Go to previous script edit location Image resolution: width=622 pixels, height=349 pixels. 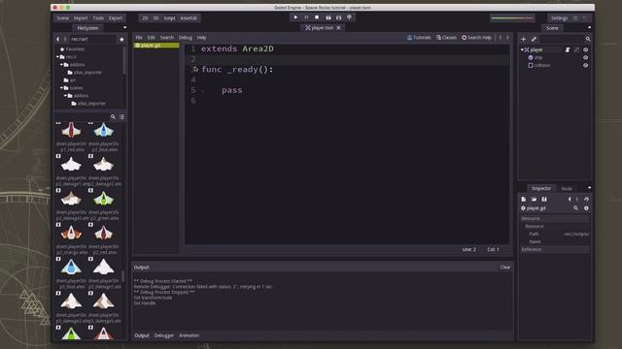(501, 37)
